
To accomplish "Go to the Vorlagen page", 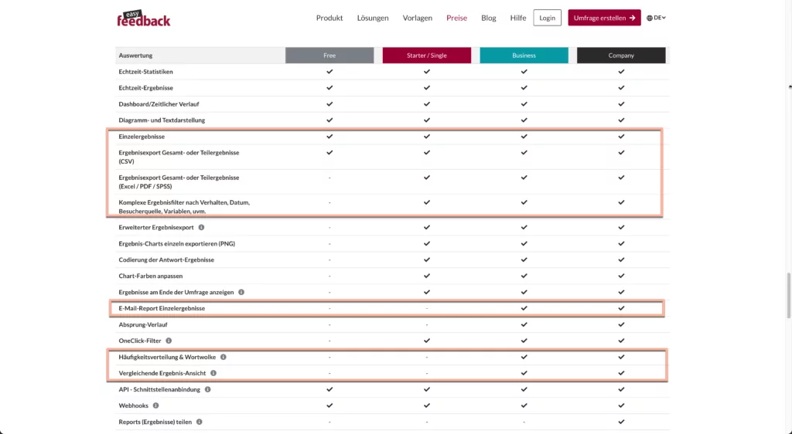I will pyautogui.click(x=417, y=18).
